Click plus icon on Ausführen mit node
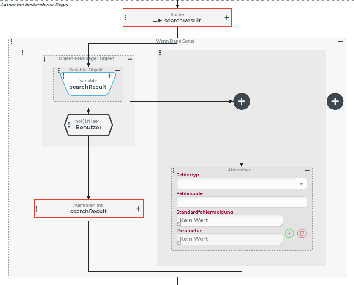This screenshot has height=285, width=354. 138,209
